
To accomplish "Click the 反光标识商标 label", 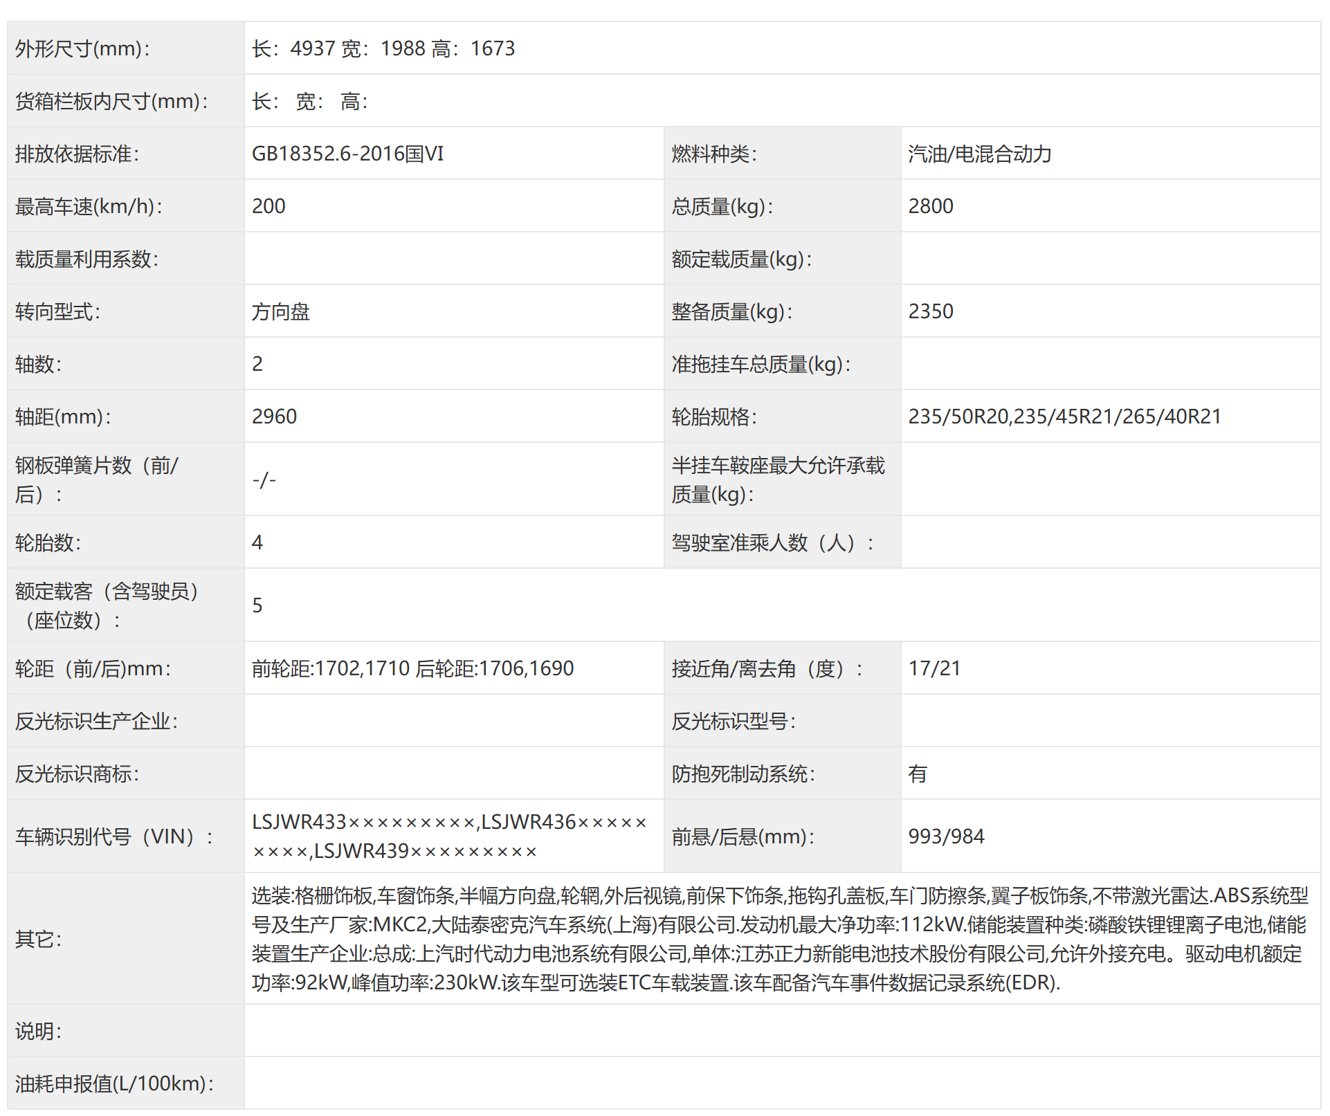I will click(x=77, y=774).
